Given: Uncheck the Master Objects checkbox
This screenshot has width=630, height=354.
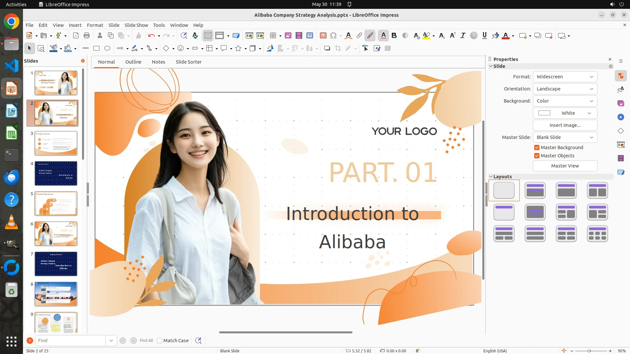Looking at the screenshot, I should coord(537,156).
